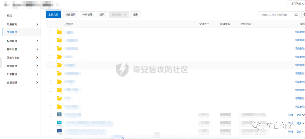This screenshot has width=305, height=139.
Task: Click the gray text file type icon
Action: coord(59,115)
